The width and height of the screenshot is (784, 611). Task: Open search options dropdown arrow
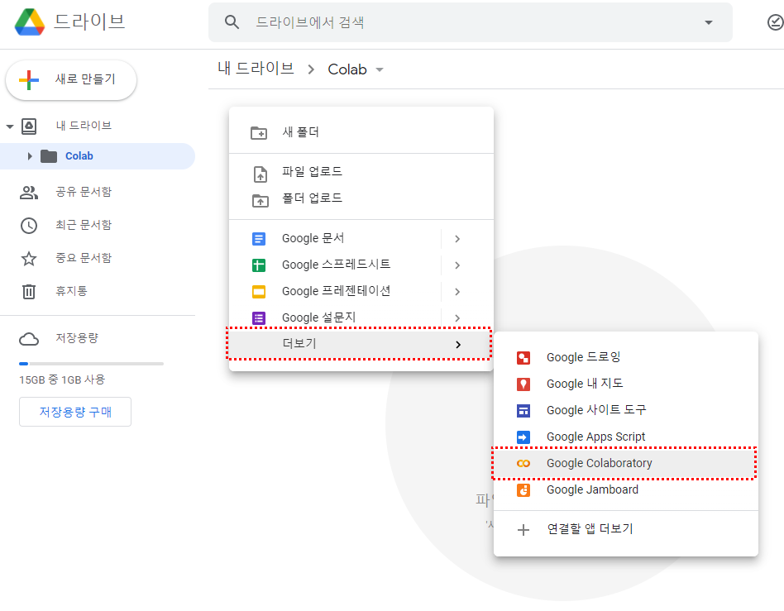pyautogui.click(x=709, y=22)
